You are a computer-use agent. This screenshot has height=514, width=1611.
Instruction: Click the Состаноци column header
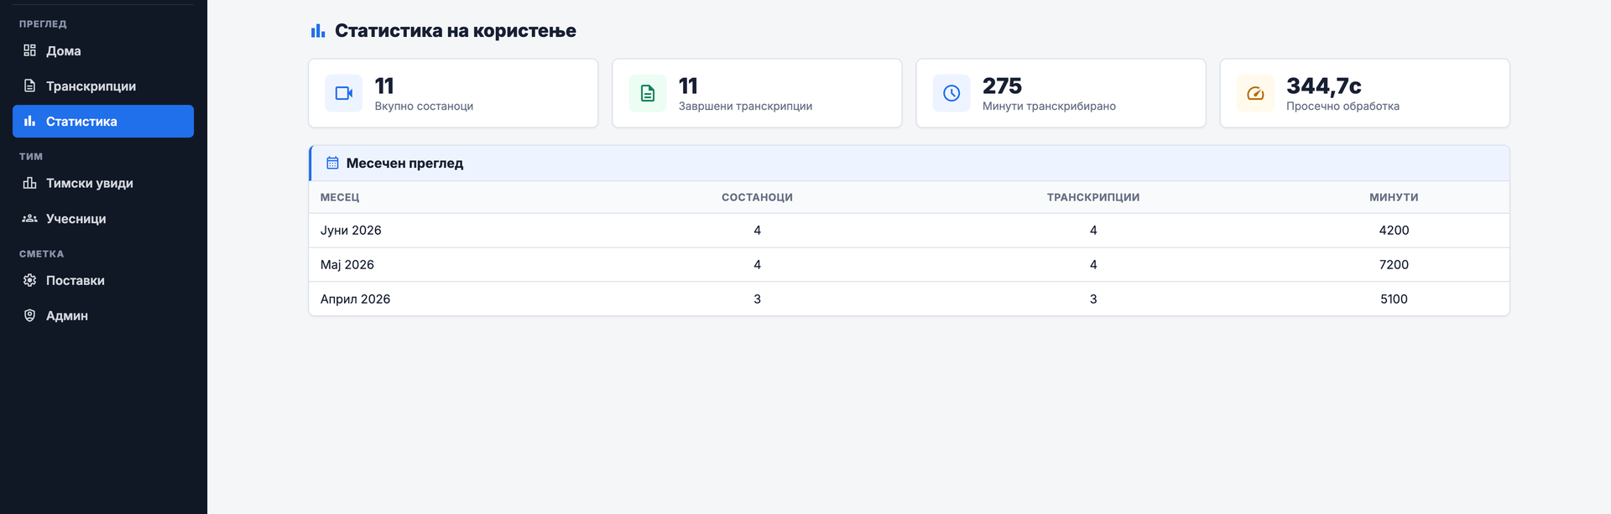click(x=757, y=197)
